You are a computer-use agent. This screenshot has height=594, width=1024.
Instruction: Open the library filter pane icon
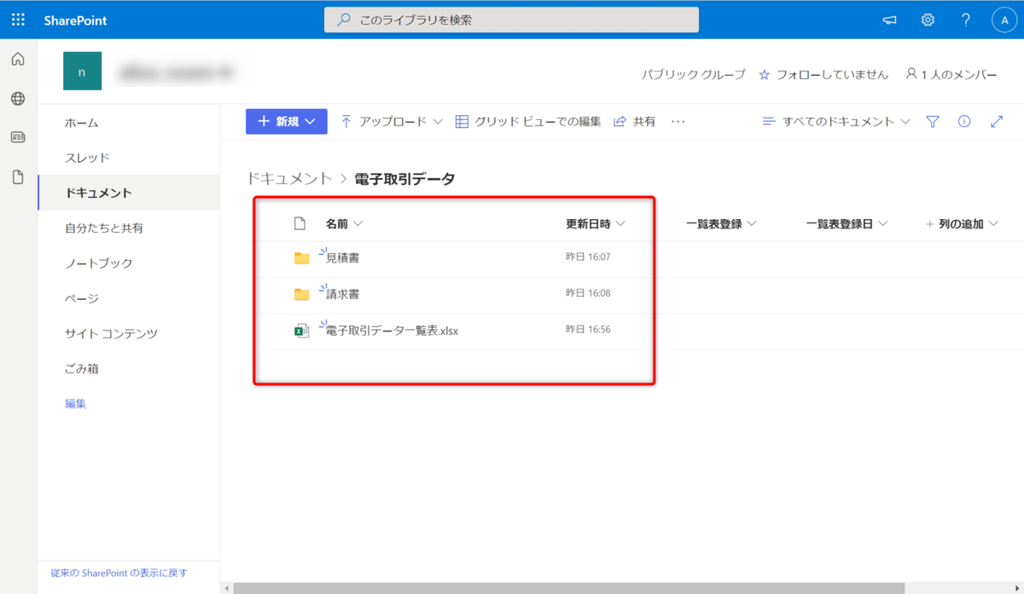pyautogui.click(x=932, y=121)
